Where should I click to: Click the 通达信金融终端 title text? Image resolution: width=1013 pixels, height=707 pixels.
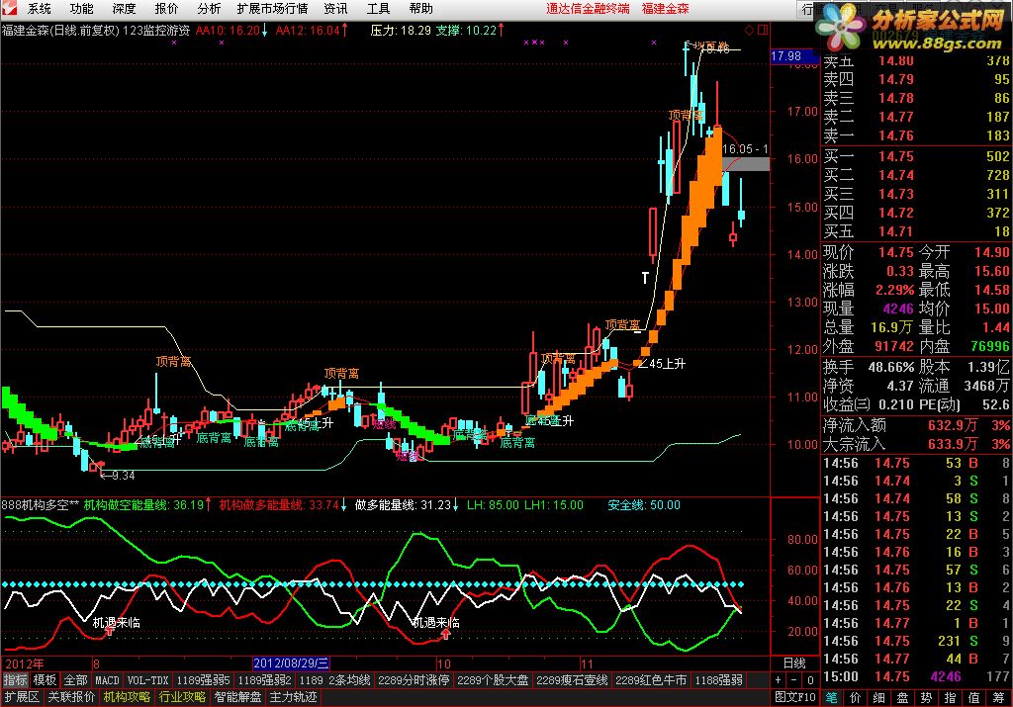click(588, 8)
